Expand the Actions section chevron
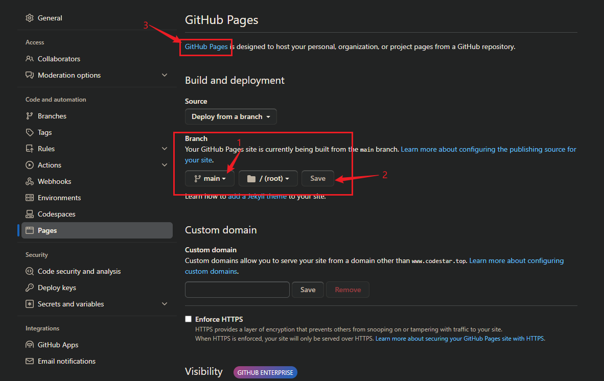Image resolution: width=604 pixels, height=381 pixels. click(x=165, y=165)
